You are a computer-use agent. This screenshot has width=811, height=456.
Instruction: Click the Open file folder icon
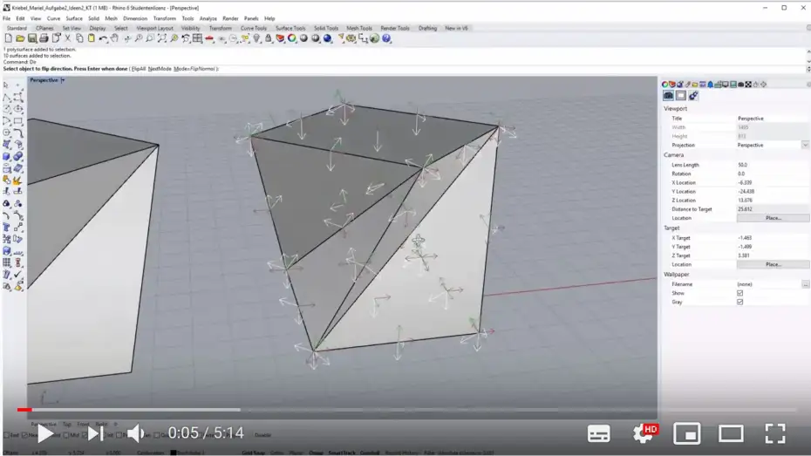tap(20, 38)
